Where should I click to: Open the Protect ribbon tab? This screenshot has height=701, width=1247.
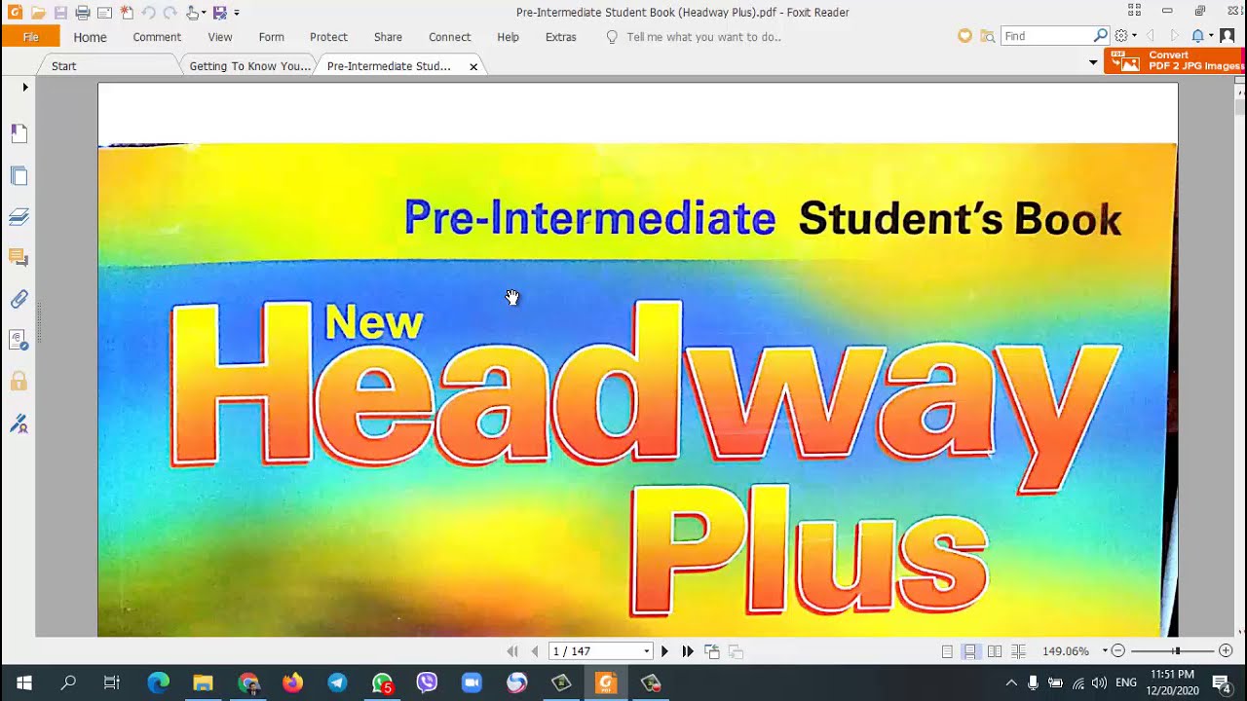pyautogui.click(x=328, y=37)
